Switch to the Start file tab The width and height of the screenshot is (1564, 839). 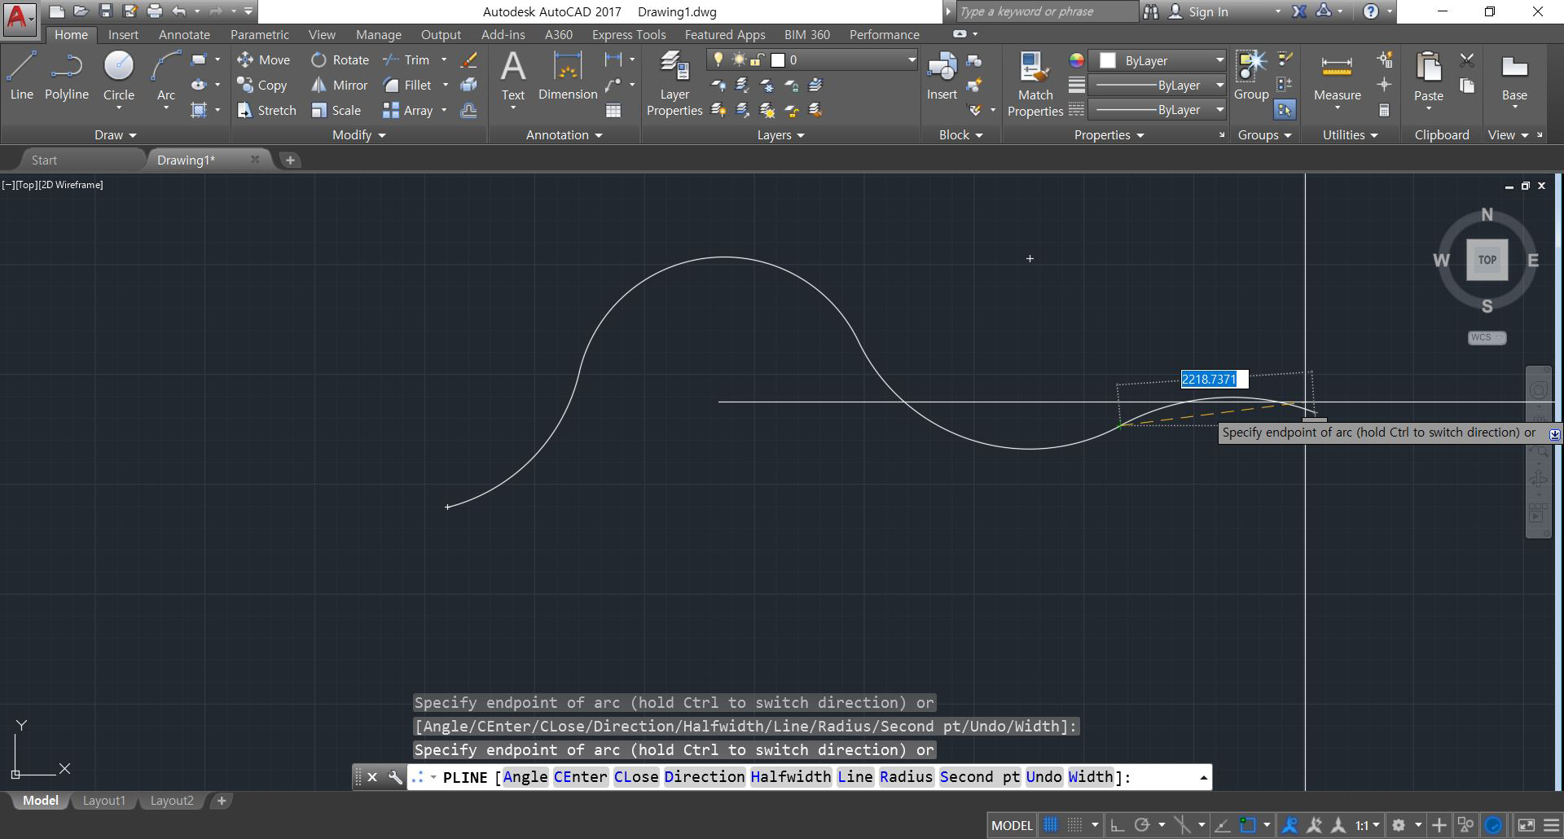[x=44, y=160]
